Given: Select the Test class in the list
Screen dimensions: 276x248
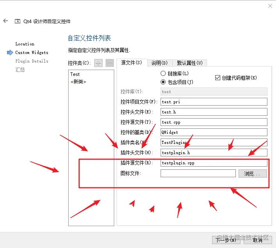Looking at the screenshot, I should [x=75, y=74].
